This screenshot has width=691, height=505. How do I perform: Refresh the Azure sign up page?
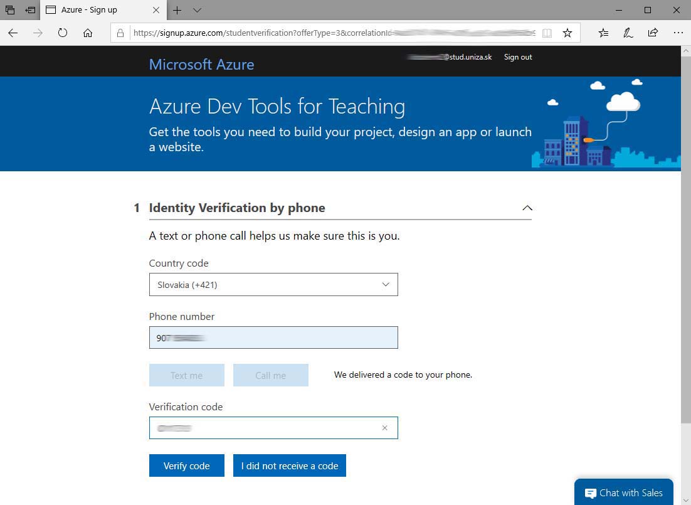click(63, 33)
